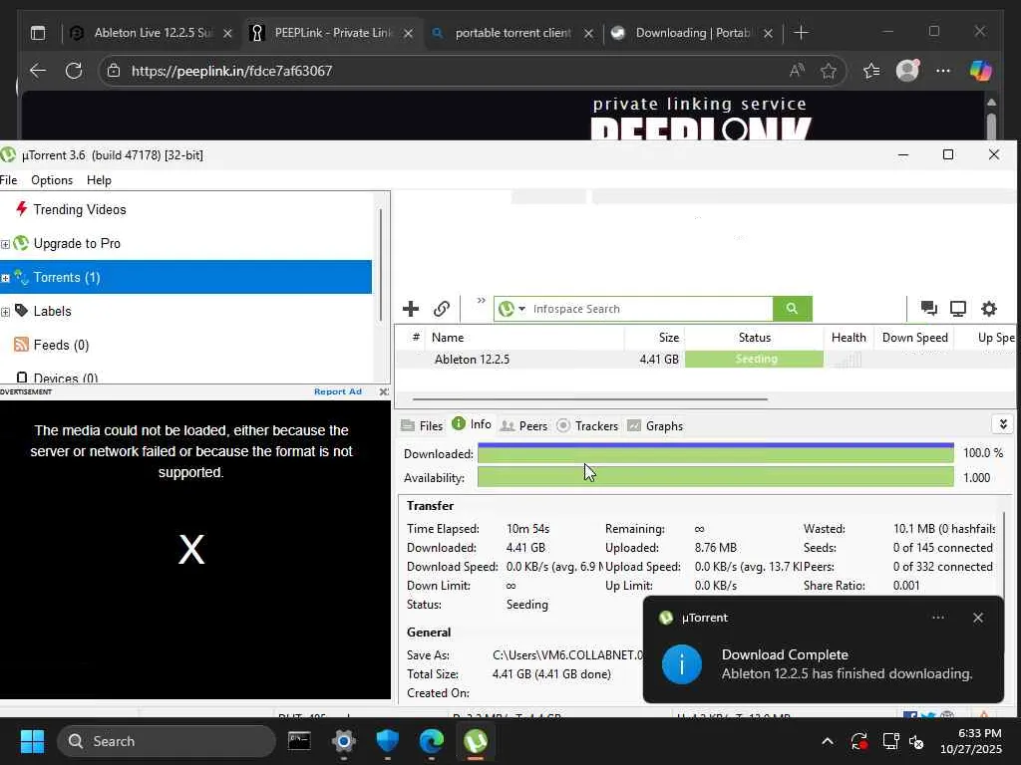Click the Report Ad link
This screenshot has width=1021, height=765.
click(x=337, y=391)
